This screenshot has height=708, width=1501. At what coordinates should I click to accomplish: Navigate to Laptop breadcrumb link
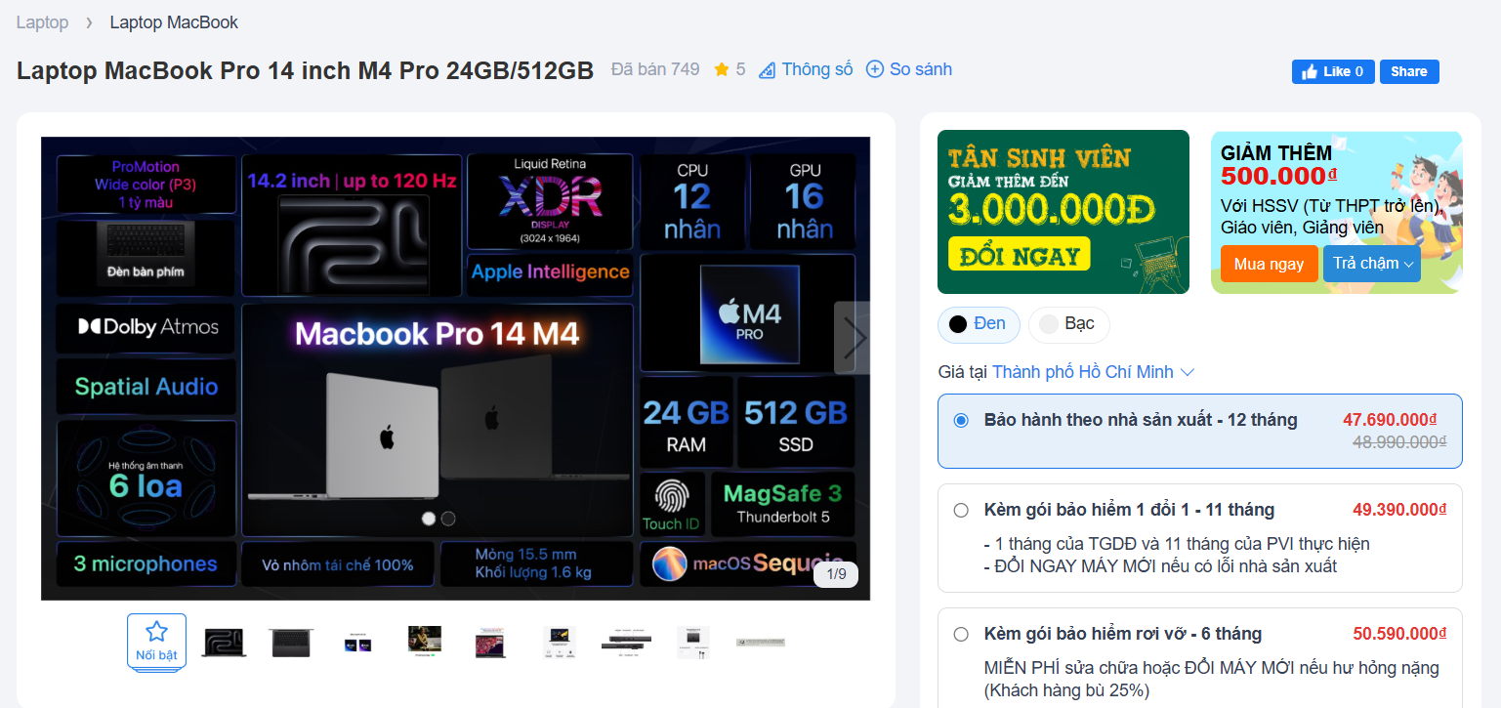[x=42, y=22]
